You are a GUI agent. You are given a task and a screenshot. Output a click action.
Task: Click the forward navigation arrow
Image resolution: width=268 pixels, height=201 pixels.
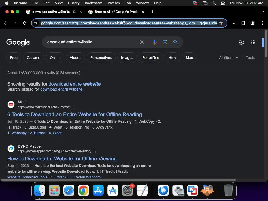pyautogui.click(x=15, y=23)
